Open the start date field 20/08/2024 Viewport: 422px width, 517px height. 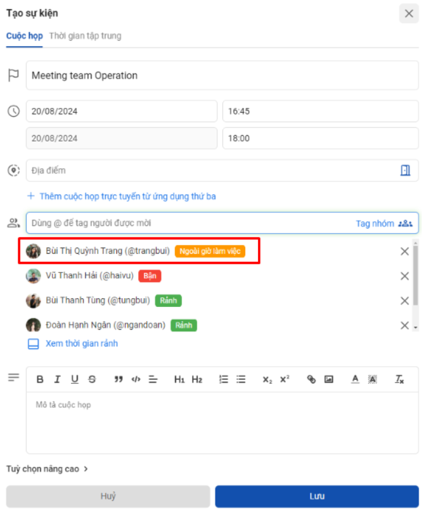click(x=122, y=111)
